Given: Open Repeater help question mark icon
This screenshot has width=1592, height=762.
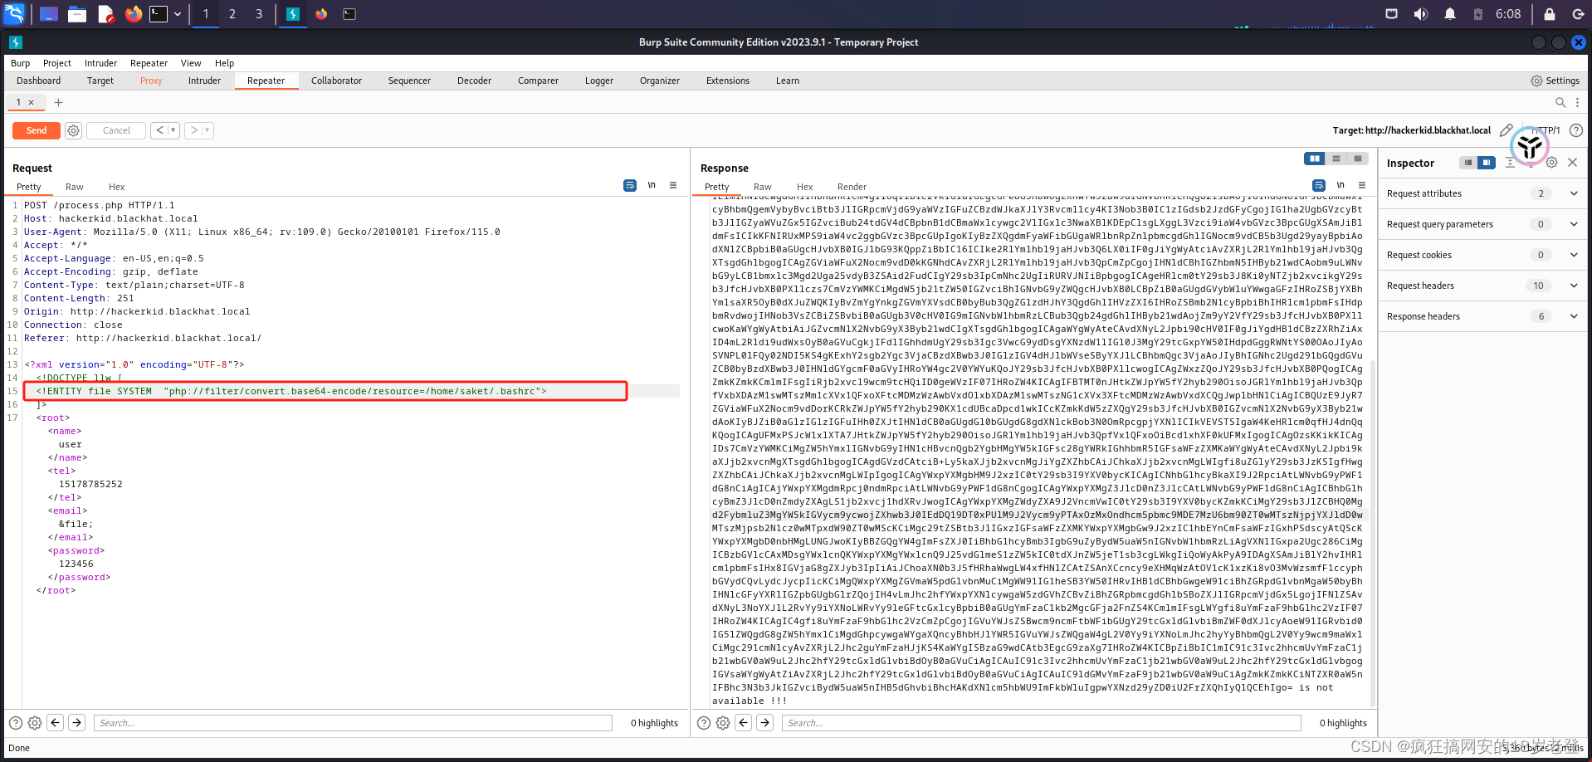Looking at the screenshot, I should point(1576,130).
